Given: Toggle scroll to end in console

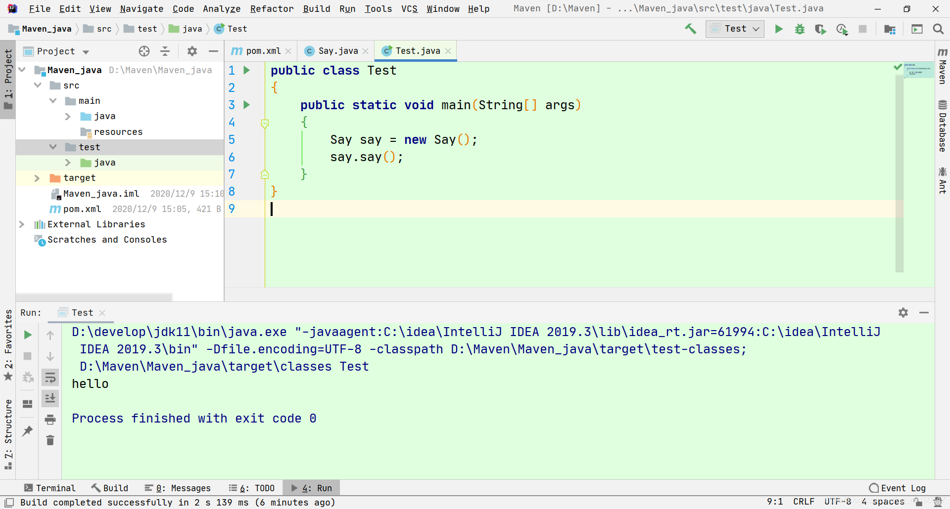Looking at the screenshot, I should (x=50, y=398).
